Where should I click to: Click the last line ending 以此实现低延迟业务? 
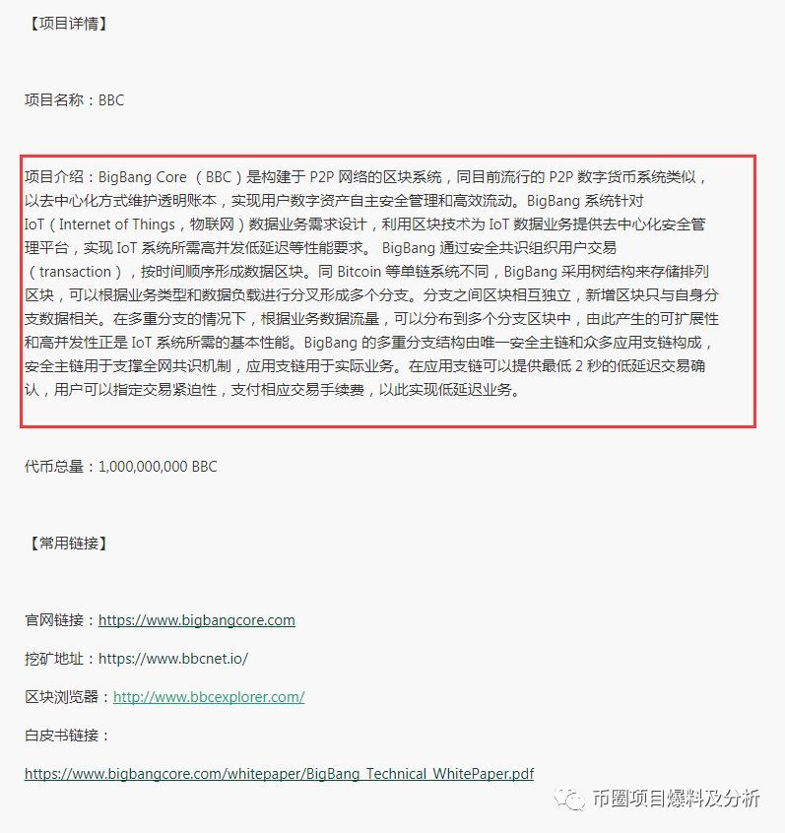tap(272, 389)
